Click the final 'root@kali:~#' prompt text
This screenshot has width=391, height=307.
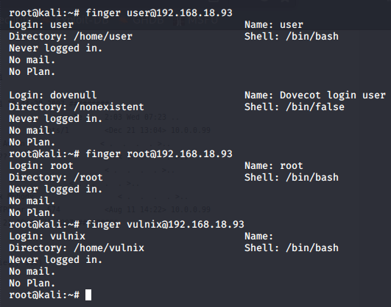coord(44,295)
